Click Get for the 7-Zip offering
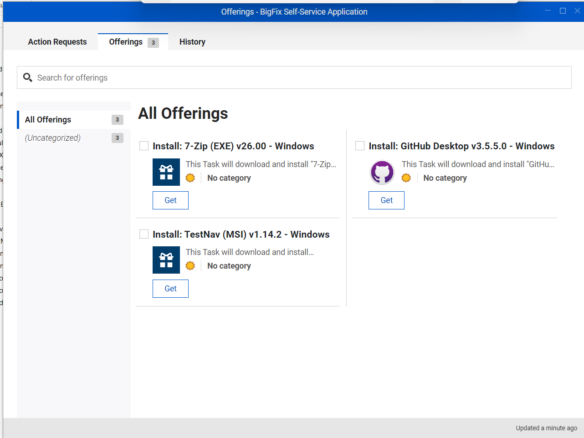The image size is (584, 438). pos(170,200)
